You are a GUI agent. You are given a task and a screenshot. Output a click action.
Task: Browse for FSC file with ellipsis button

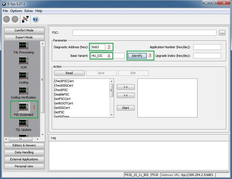222,33
